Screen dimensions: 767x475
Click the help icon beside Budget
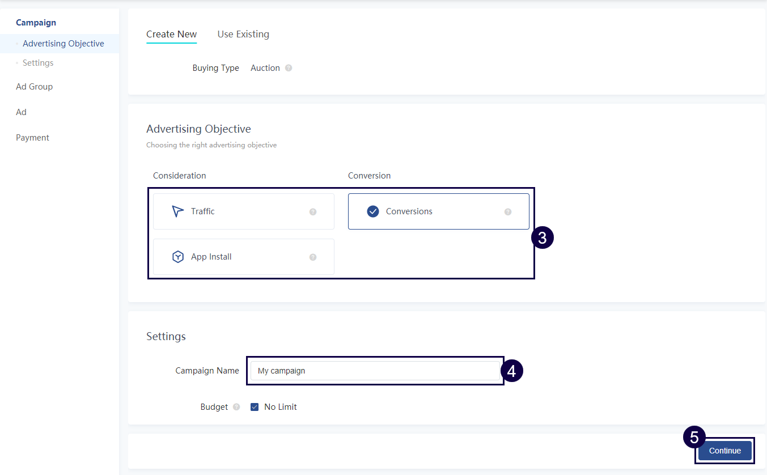coord(236,407)
